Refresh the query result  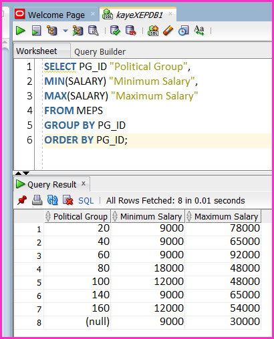pyautogui.click(x=53, y=200)
